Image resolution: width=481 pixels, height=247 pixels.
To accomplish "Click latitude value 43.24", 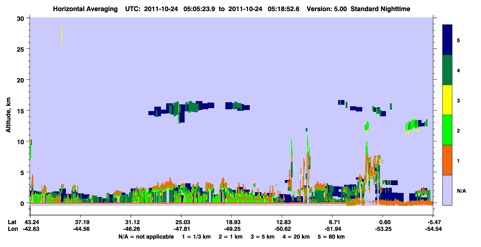I will 31,222.
